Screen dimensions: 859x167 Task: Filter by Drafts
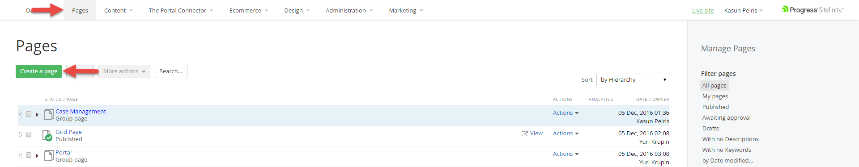(x=710, y=129)
